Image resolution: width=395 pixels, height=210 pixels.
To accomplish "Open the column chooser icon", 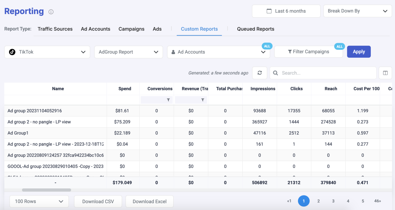I will [x=385, y=73].
